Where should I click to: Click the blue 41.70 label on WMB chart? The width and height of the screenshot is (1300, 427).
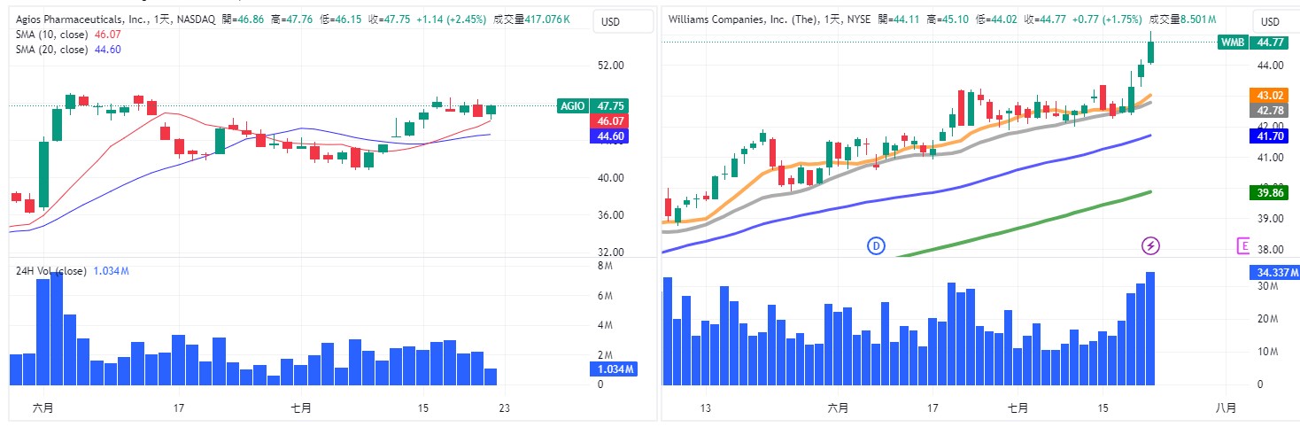click(x=1269, y=136)
